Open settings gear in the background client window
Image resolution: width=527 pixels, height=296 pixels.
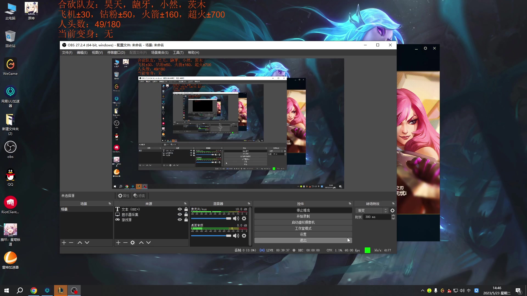tap(425, 48)
